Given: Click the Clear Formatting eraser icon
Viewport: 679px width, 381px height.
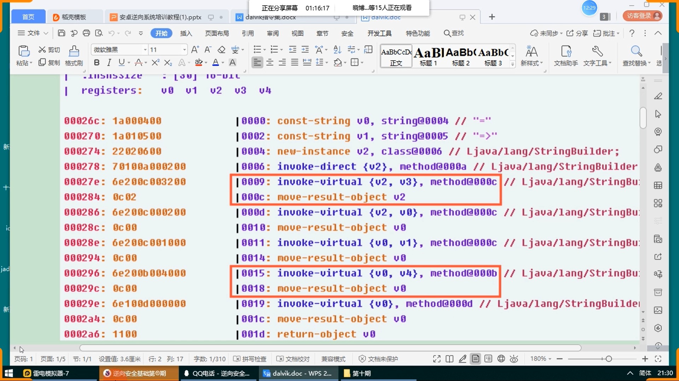Looking at the screenshot, I should point(221,50).
